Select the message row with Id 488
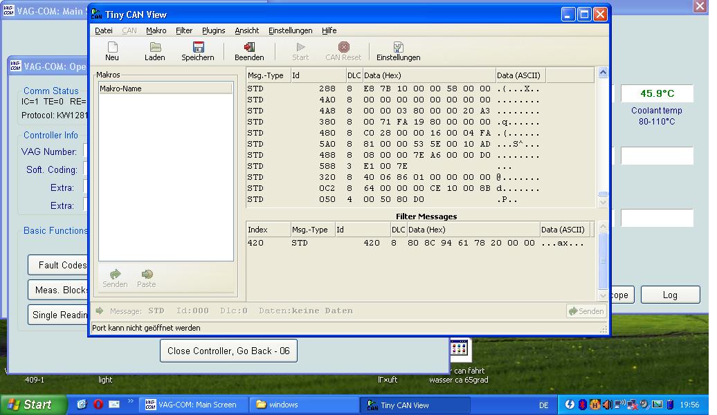Viewport: 717px width, 415px height. 420,155
